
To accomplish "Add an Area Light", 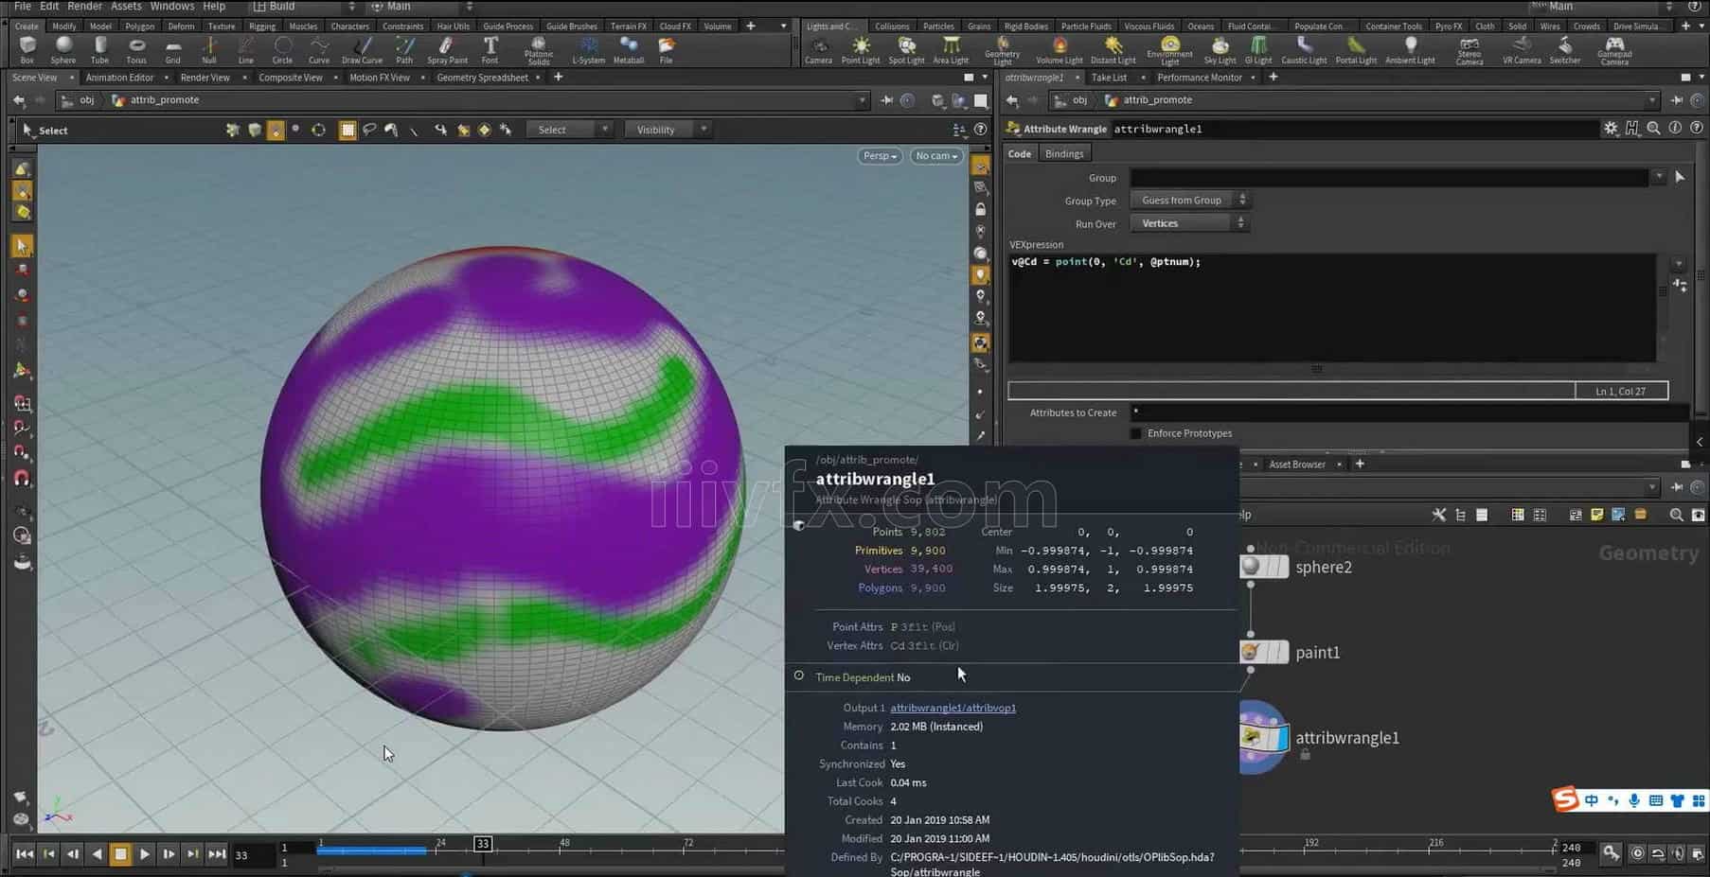I will pos(951,50).
